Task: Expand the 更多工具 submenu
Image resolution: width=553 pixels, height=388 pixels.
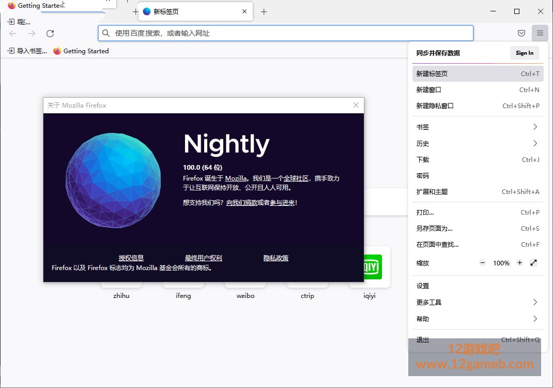Action: [x=478, y=302]
